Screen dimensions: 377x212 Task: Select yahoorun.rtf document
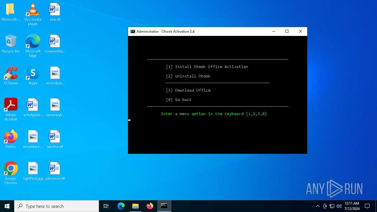pos(55,171)
